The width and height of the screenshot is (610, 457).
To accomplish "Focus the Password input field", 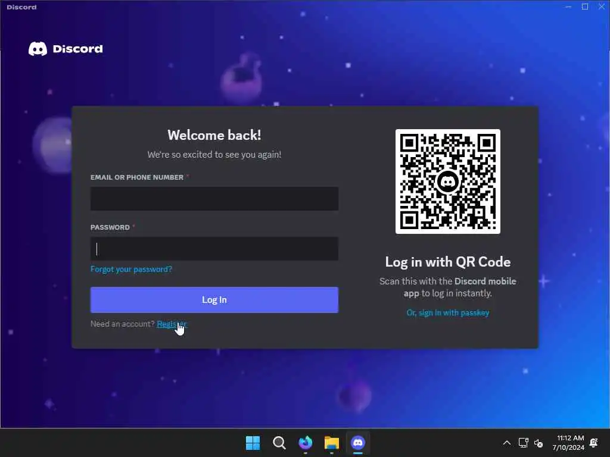I will [214, 249].
